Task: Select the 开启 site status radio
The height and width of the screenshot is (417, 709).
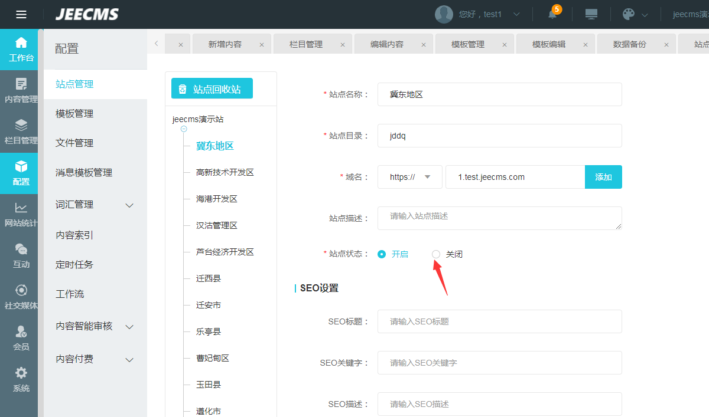Action: click(382, 254)
